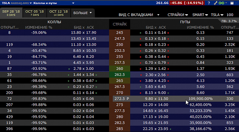Image resolution: width=239 pixels, height=132 pixels.
Task: Select strike 267.5
Action: pyautogui.click(x=119, y=87)
